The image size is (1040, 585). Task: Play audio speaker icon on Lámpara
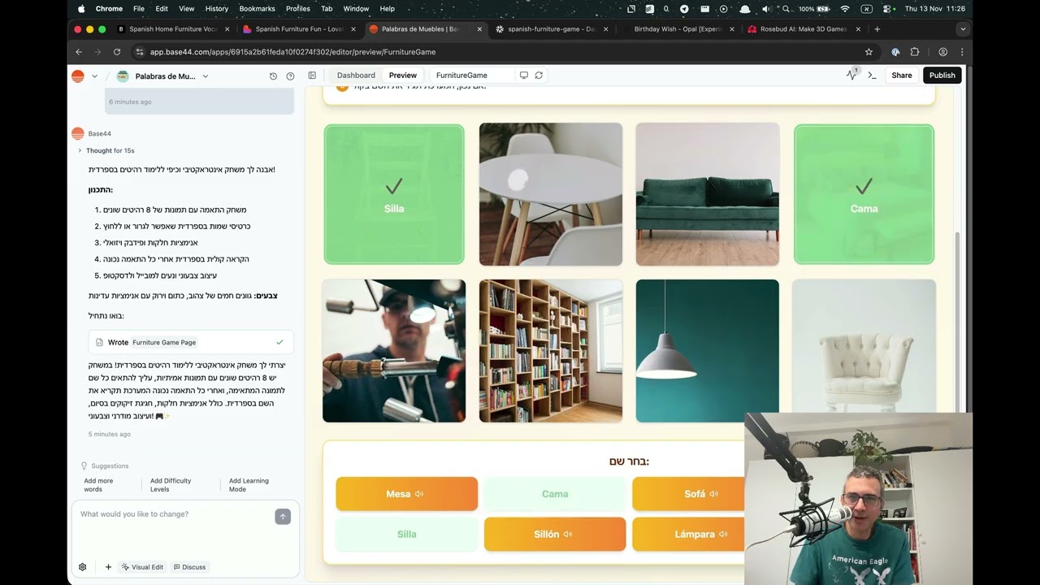pyautogui.click(x=723, y=535)
